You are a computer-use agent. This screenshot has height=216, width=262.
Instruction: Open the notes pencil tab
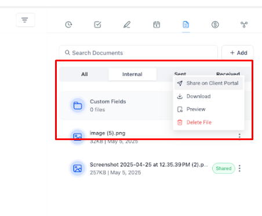click(x=127, y=24)
